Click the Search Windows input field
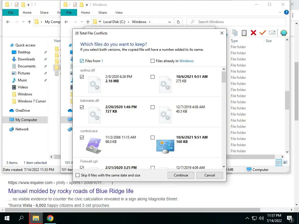299x224 pixels. point(236,22)
